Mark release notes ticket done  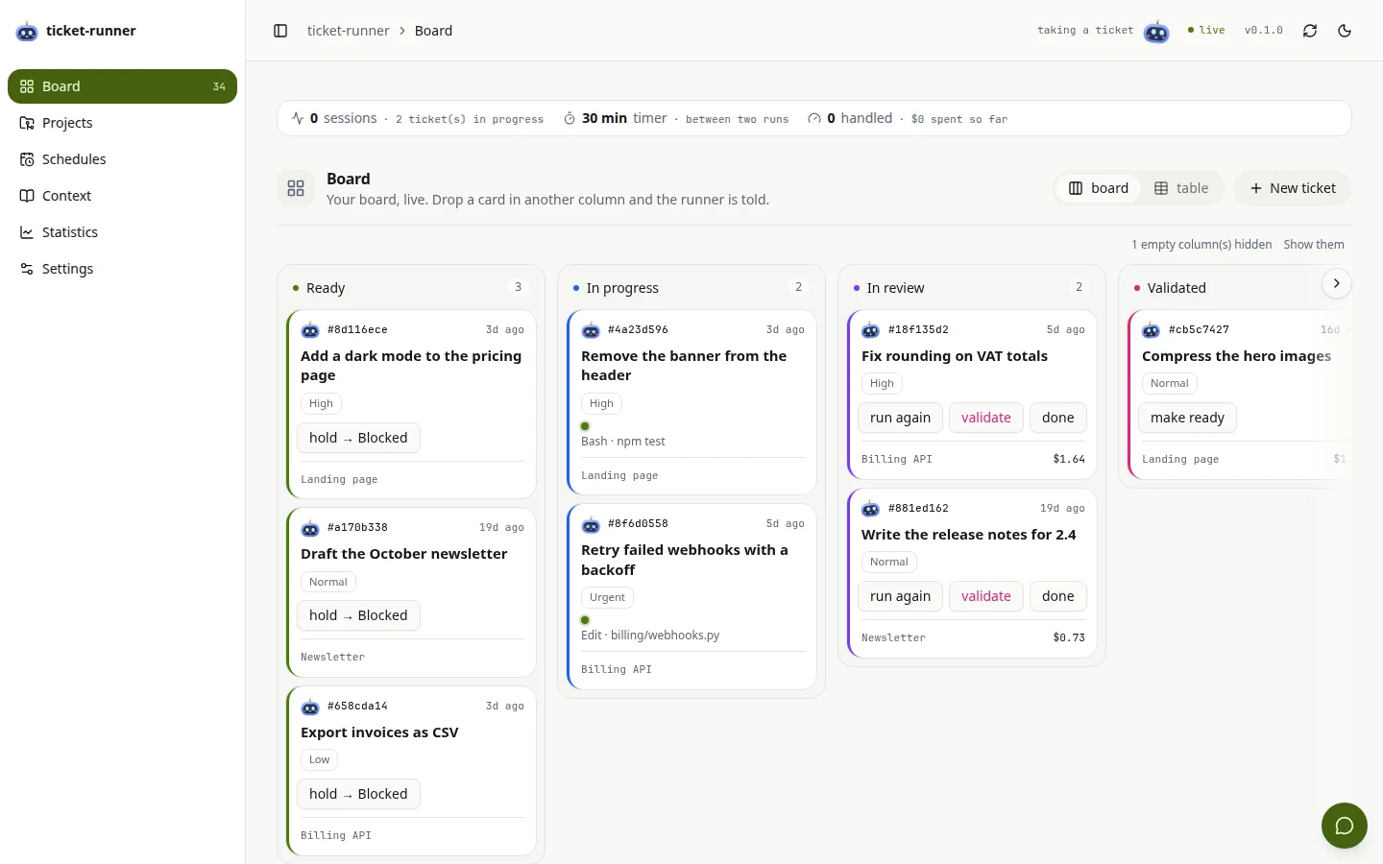(1058, 596)
